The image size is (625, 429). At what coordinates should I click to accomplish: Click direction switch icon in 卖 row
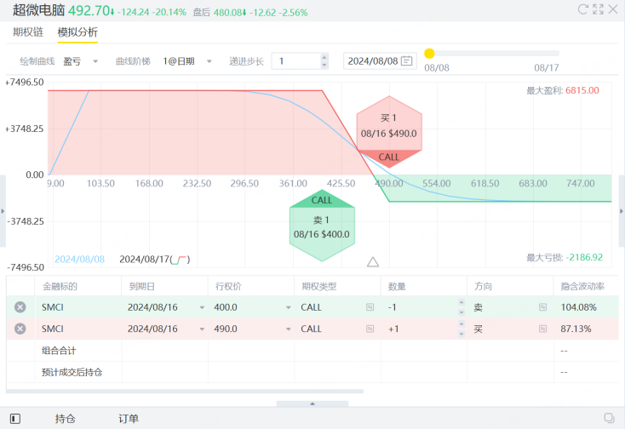point(542,307)
